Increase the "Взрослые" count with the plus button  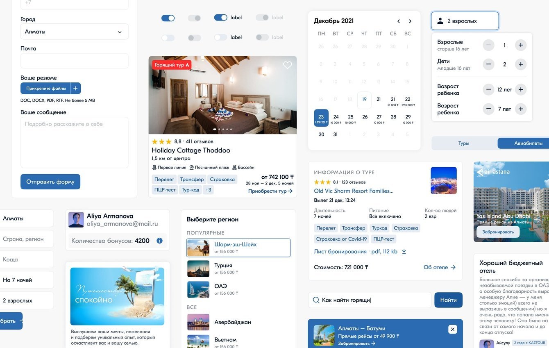pos(521,45)
